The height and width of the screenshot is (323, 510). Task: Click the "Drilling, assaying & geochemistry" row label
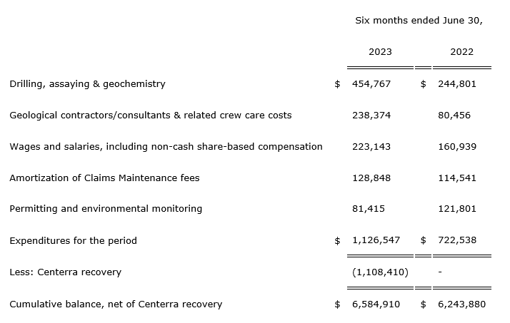87,83
